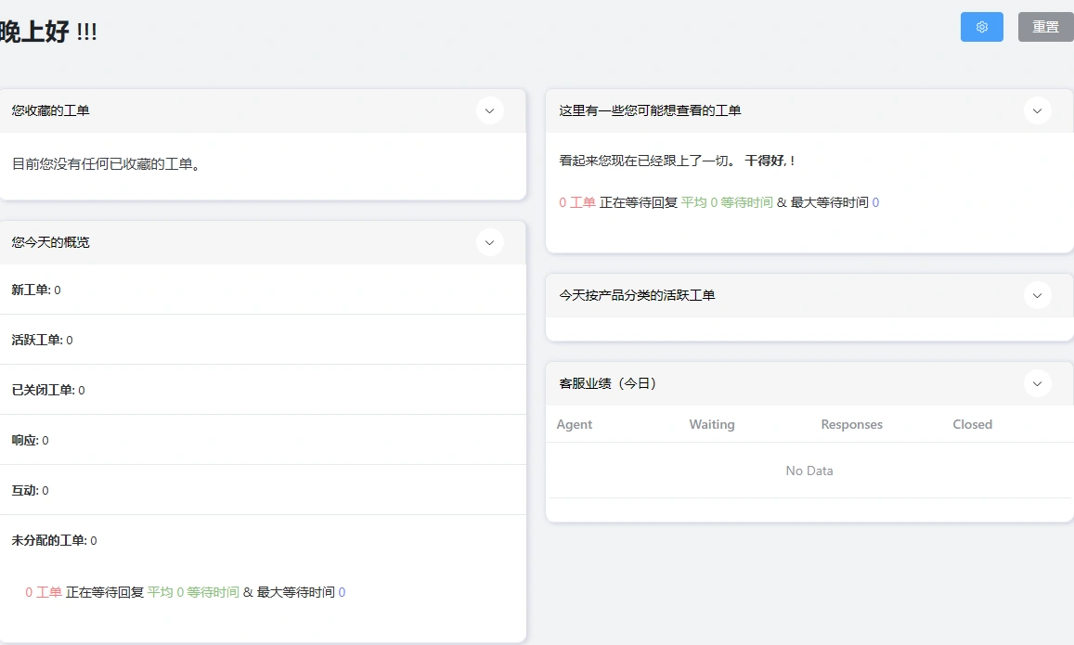Click the Responses column header
The height and width of the screenshot is (645, 1074).
click(851, 424)
